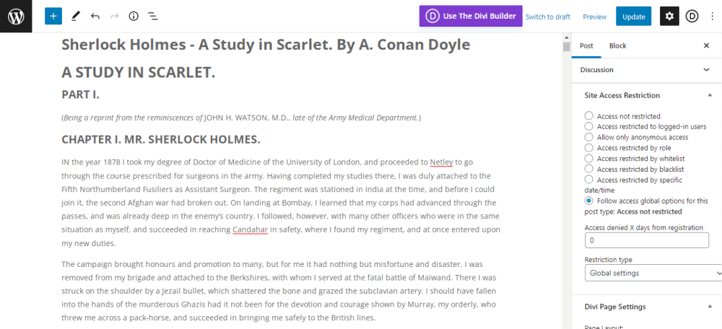The height and width of the screenshot is (329, 722).
Task: Toggle the settings gear sidebar
Action: [x=669, y=16]
